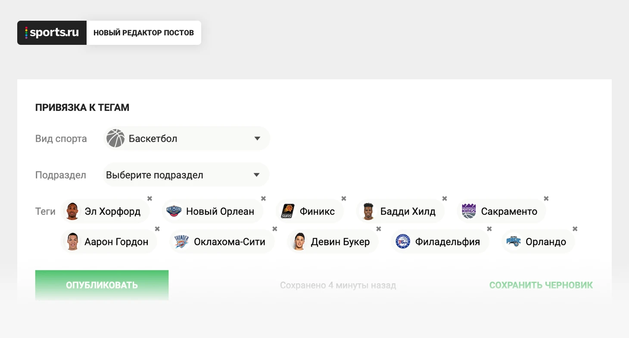Delete the Финикс tag
This screenshot has width=629, height=338.
(x=344, y=199)
